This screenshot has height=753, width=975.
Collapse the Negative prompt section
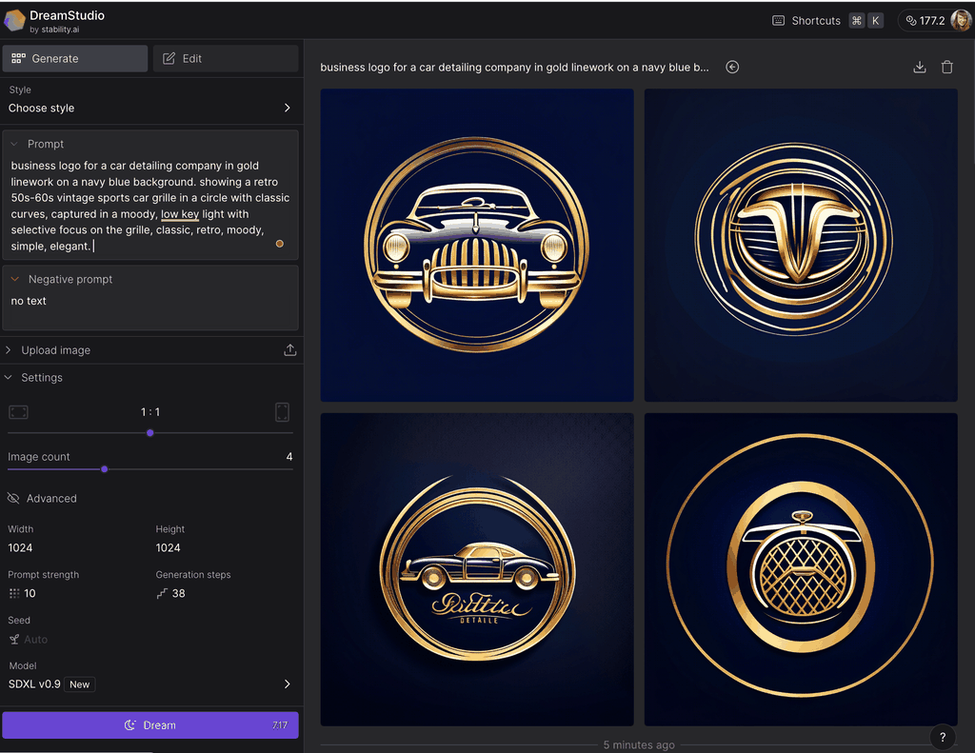[x=15, y=280]
